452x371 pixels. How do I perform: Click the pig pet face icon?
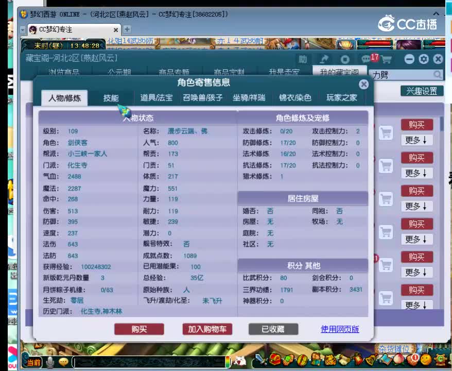click(240, 361)
